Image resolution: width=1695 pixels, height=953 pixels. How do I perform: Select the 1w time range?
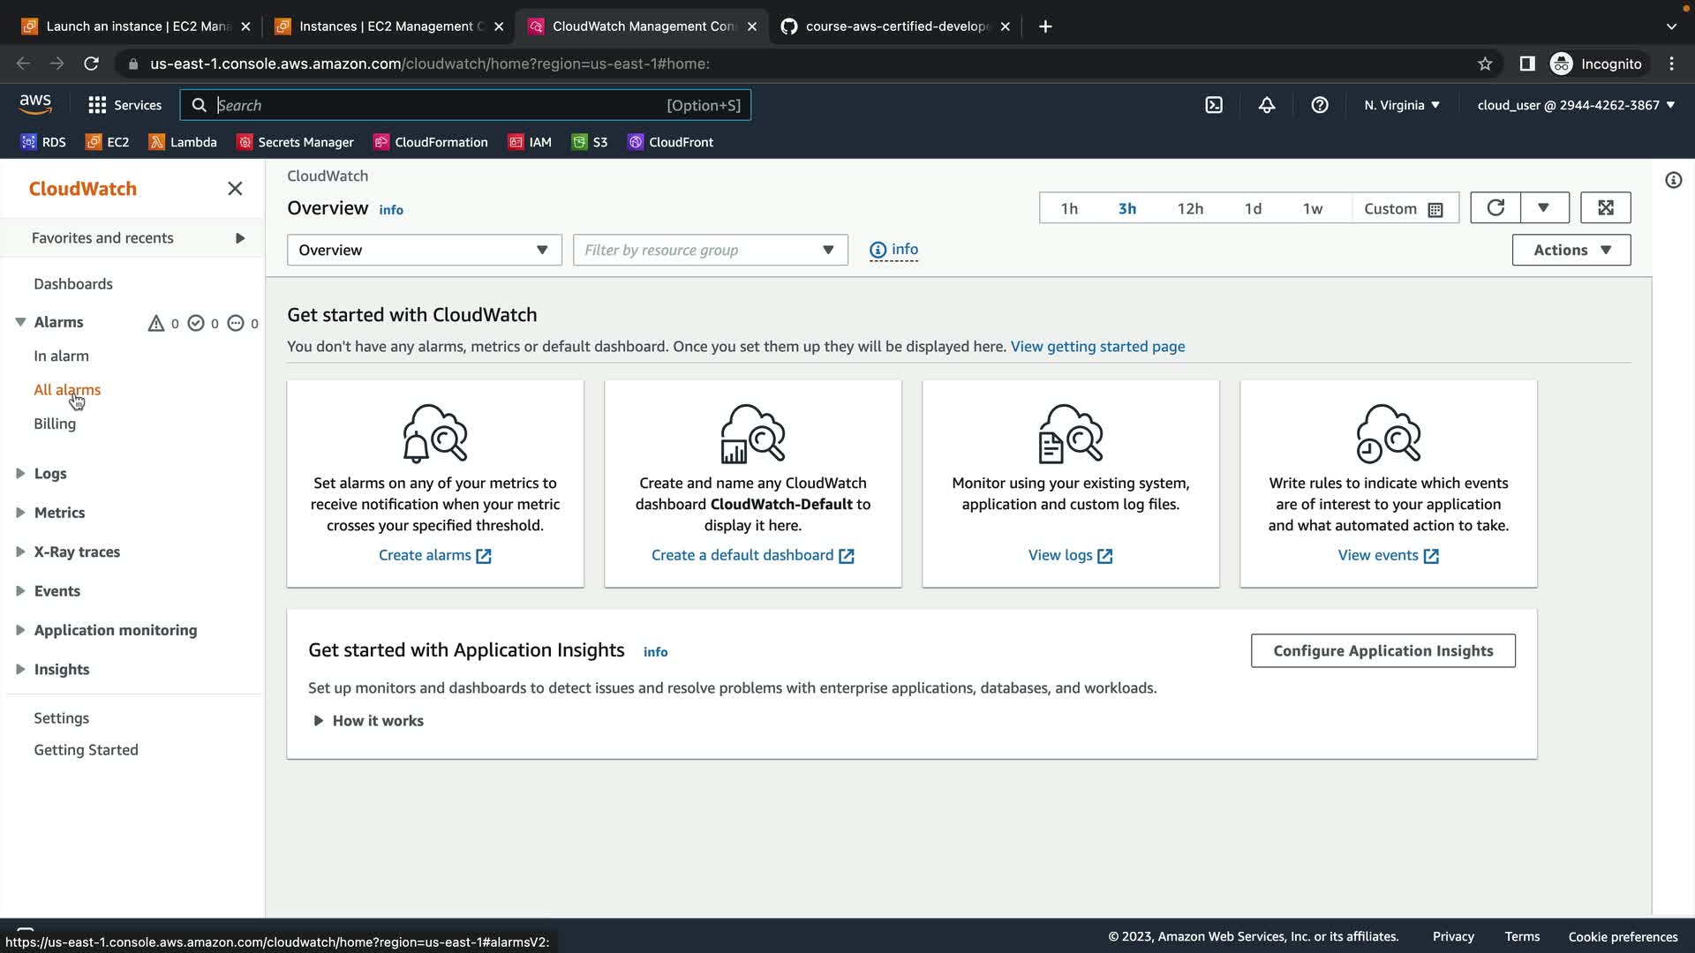(1313, 209)
